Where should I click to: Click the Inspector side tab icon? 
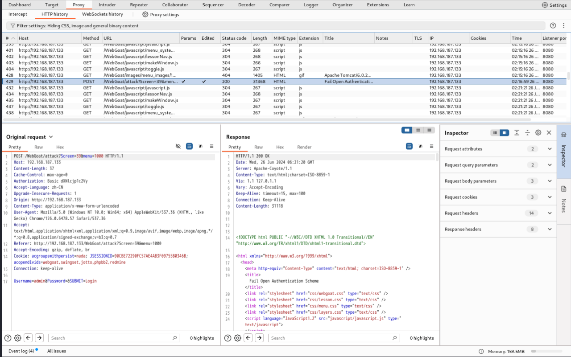pyautogui.click(x=563, y=135)
